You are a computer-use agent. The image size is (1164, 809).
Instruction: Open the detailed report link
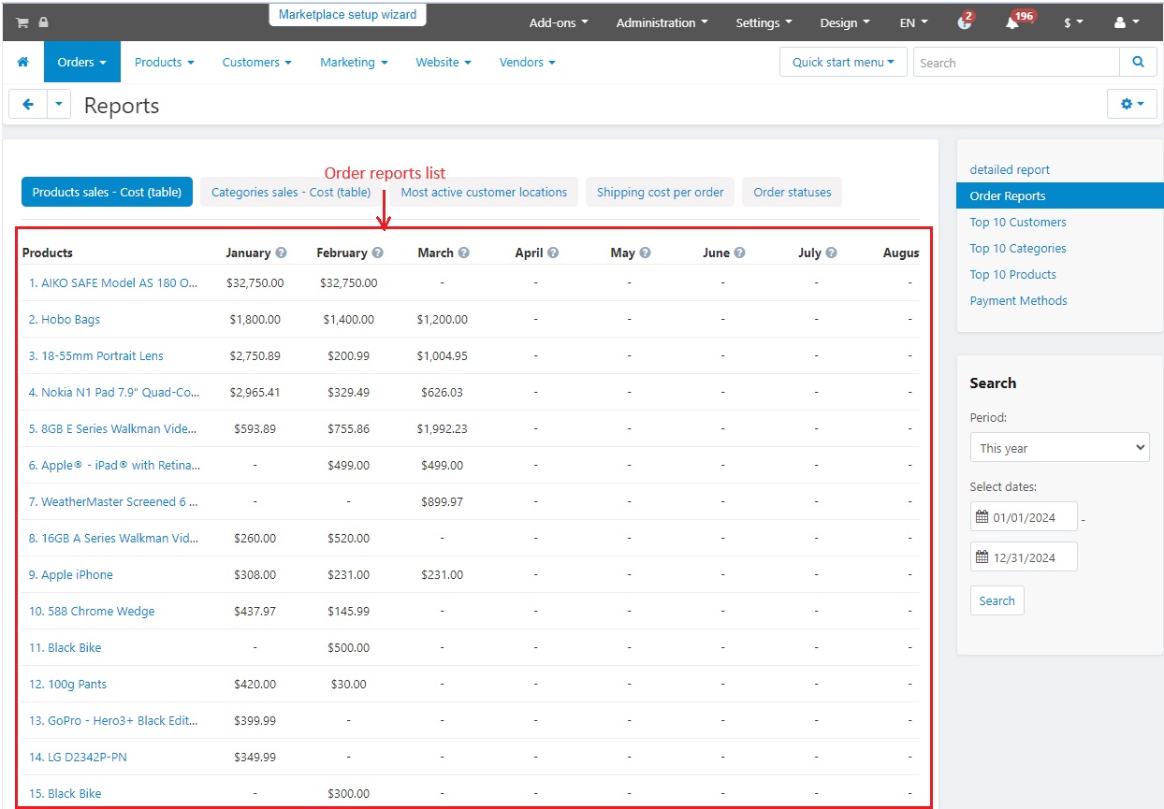pos(1010,169)
